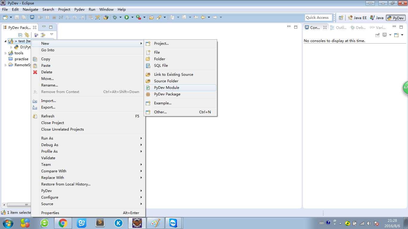
Task: Click the Suspend debug toolbar icon
Action: 47,17
